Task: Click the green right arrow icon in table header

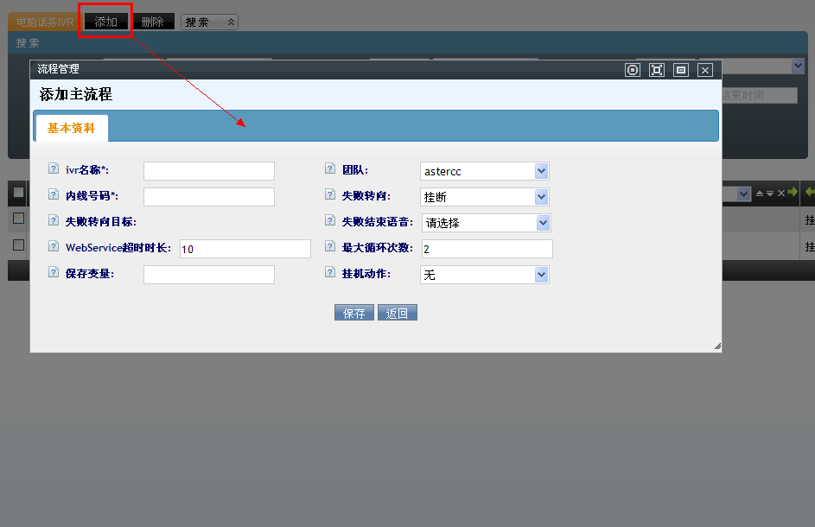Action: tap(792, 193)
